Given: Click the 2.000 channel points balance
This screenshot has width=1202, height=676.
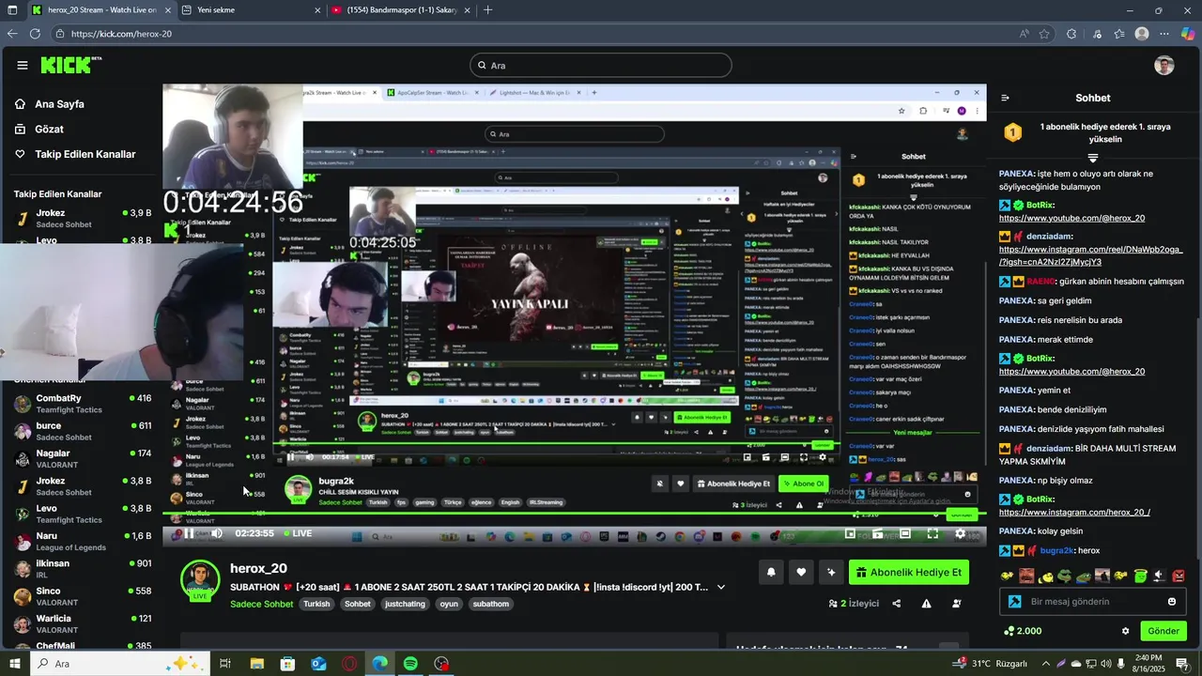Looking at the screenshot, I should click(x=1023, y=631).
